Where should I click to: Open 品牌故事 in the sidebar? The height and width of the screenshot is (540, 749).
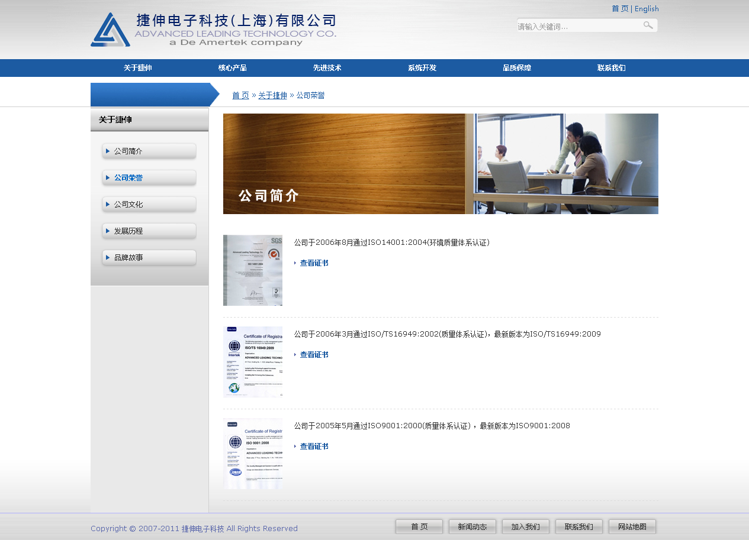(149, 258)
